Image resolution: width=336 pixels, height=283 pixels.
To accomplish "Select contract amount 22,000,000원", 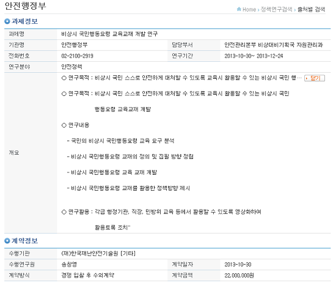I will [x=239, y=275].
